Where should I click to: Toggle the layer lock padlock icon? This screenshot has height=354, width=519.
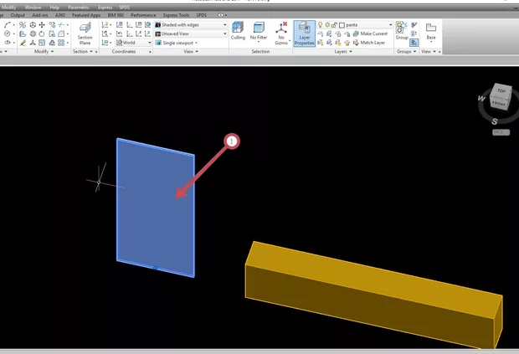click(x=335, y=25)
